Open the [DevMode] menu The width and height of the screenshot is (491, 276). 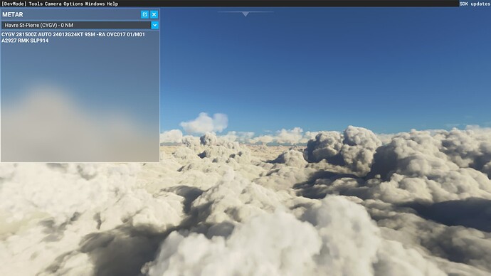(x=14, y=4)
